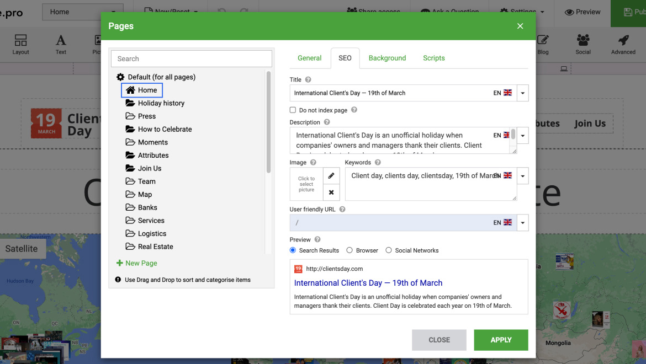Switch to the General tab
Image resolution: width=646 pixels, height=364 pixels.
coord(309,58)
